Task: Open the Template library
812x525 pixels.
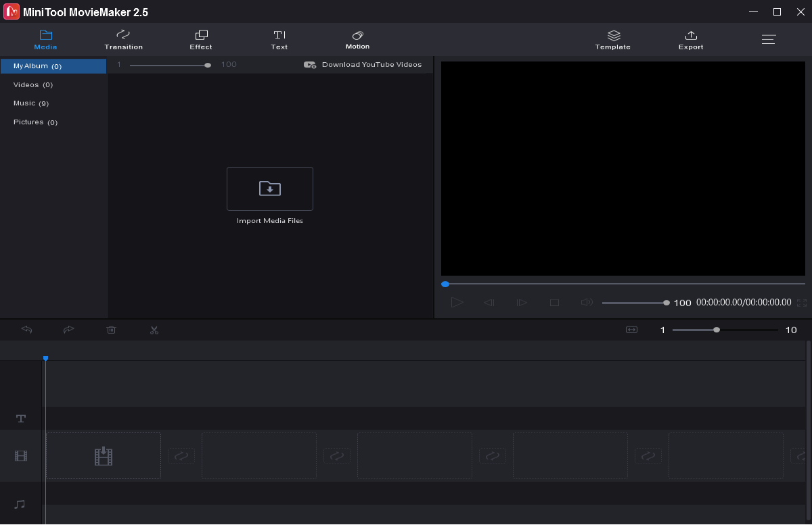Action: click(x=613, y=40)
